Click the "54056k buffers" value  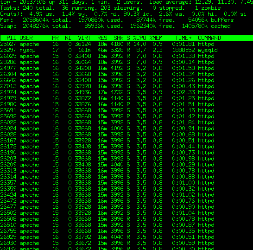(211, 20)
